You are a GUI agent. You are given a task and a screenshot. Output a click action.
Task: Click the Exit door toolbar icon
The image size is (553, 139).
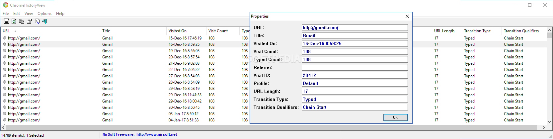click(44, 21)
